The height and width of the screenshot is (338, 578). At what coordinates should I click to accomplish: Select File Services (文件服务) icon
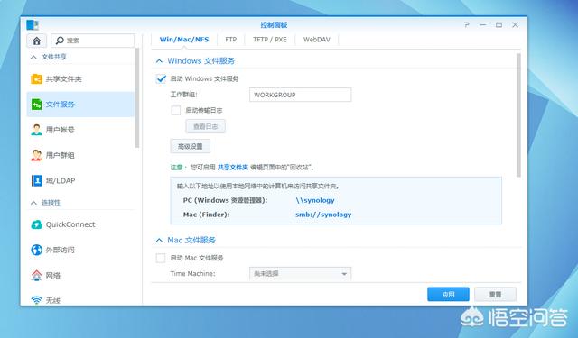coord(36,105)
